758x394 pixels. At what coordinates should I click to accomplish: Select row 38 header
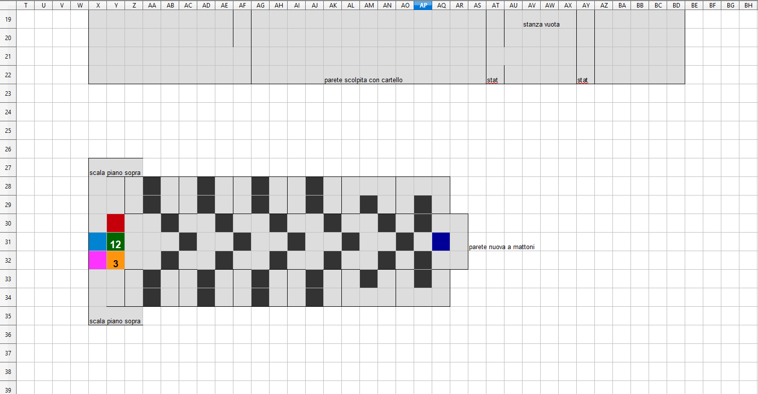tap(8, 371)
